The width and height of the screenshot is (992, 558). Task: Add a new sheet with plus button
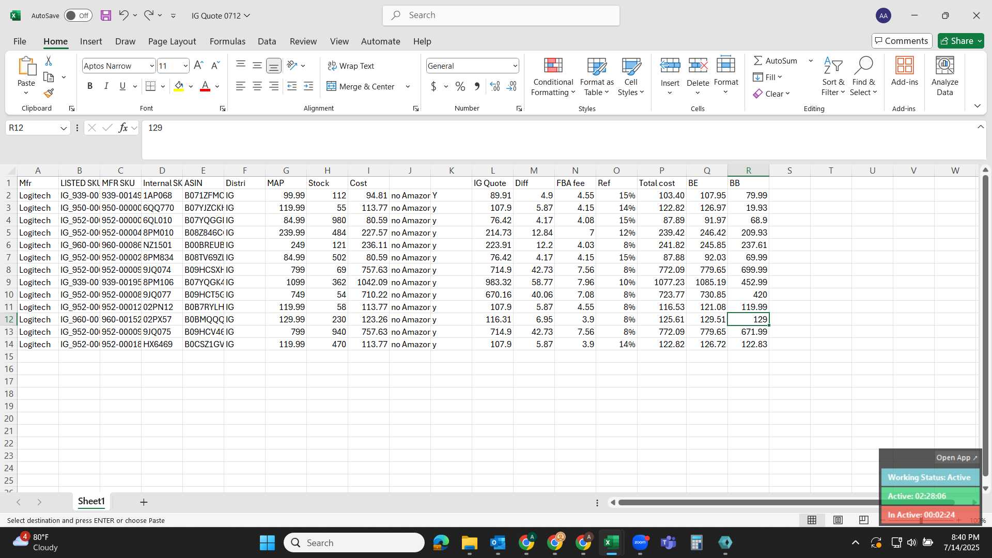pos(144,502)
